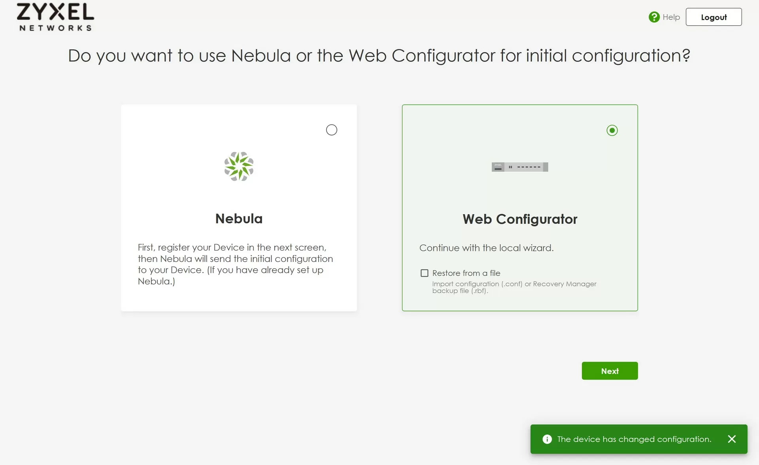Screen dimensions: 759x465
Task: Click the info icon in the notification
Action: pos(547,439)
